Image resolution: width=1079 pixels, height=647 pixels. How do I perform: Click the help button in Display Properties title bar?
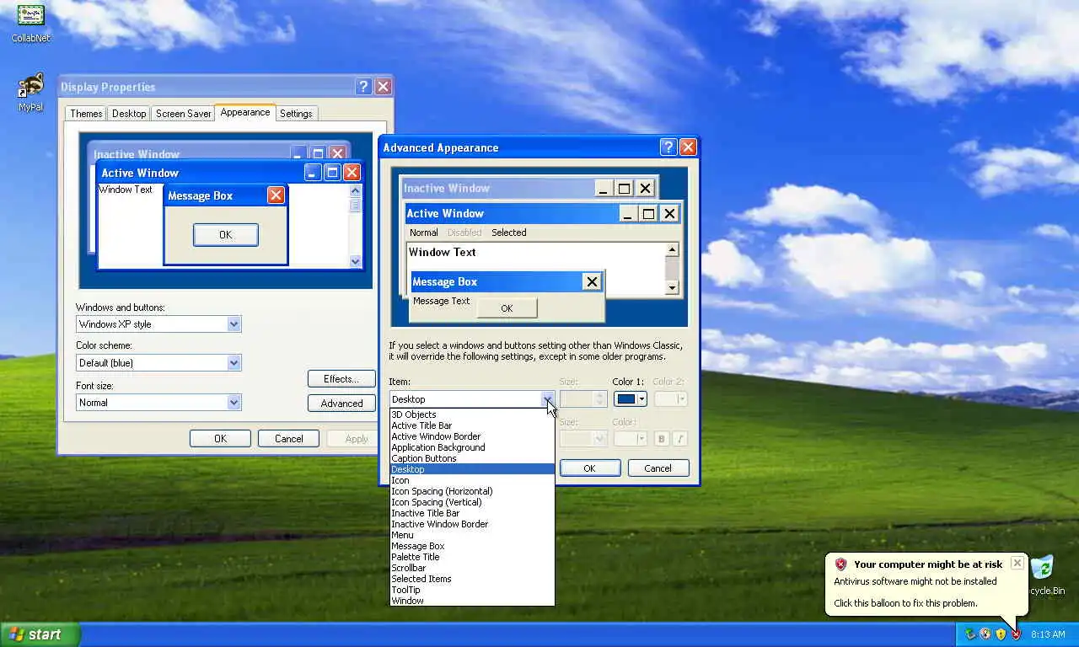pyautogui.click(x=363, y=86)
